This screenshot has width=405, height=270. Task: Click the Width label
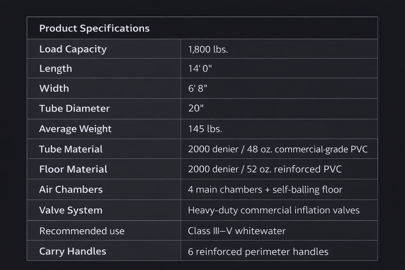tap(54, 88)
